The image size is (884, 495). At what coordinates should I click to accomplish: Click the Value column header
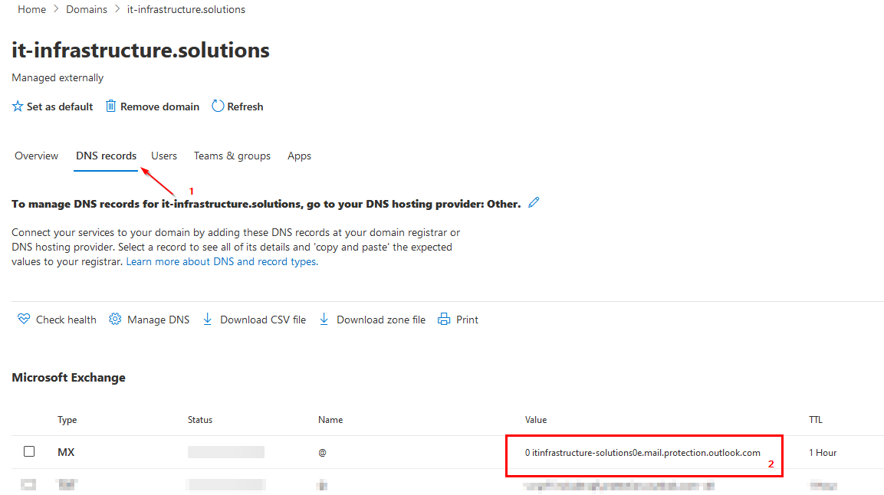pos(536,420)
